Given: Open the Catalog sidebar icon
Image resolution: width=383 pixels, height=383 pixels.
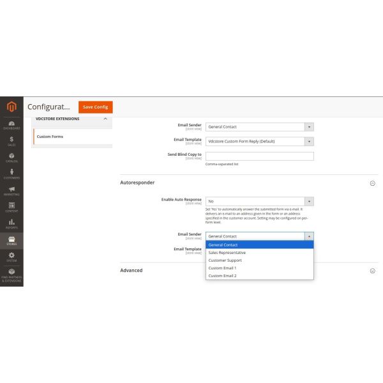Looking at the screenshot, I should coord(11,158).
